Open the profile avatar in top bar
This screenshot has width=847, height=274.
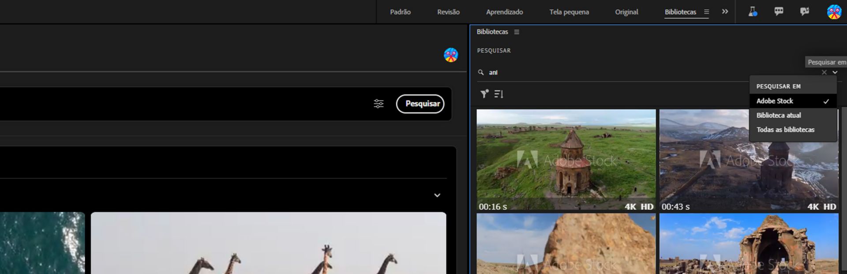[x=834, y=12]
